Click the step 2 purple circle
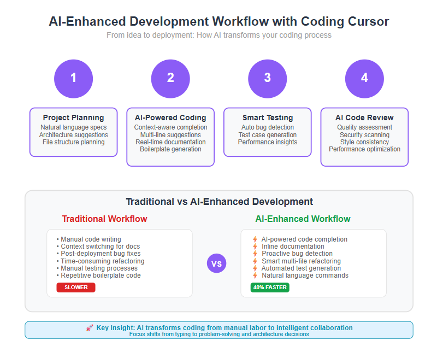443x358 pixels. pyautogui.click(x=170, y=79)
